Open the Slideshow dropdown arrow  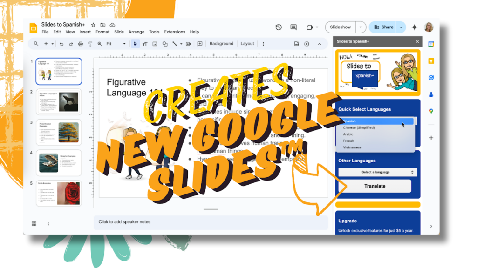[361, 27]
